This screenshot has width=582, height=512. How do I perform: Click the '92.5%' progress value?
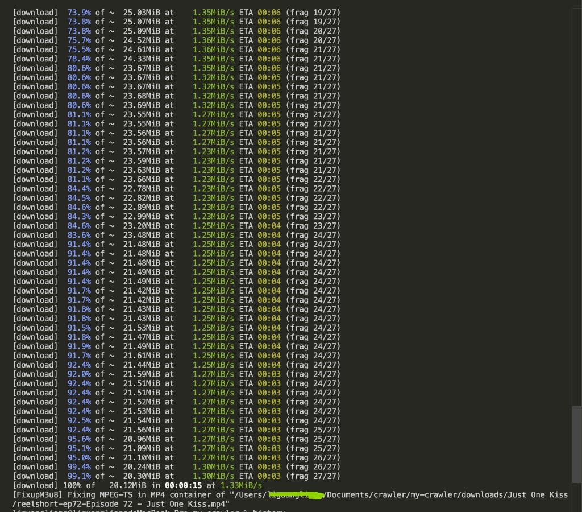pos(79,420)
